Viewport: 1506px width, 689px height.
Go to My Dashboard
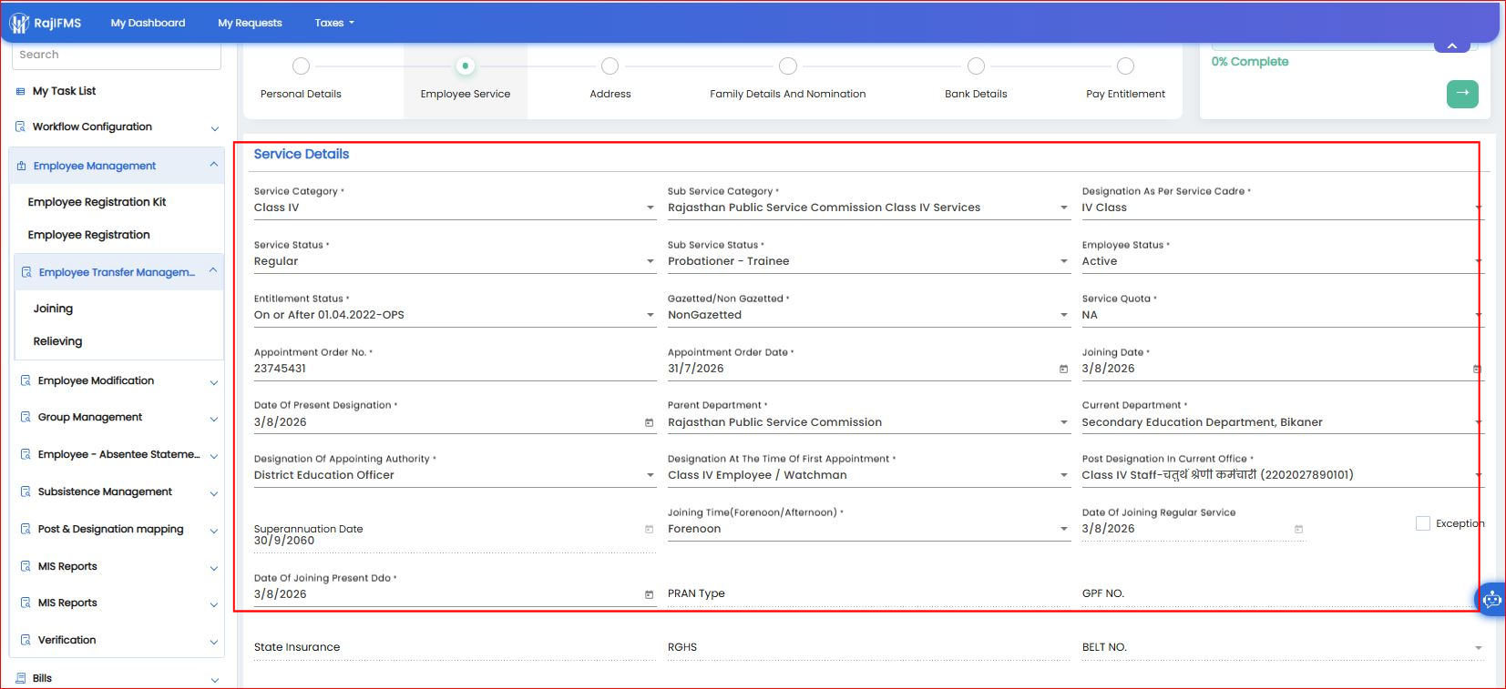click(148, 23)
